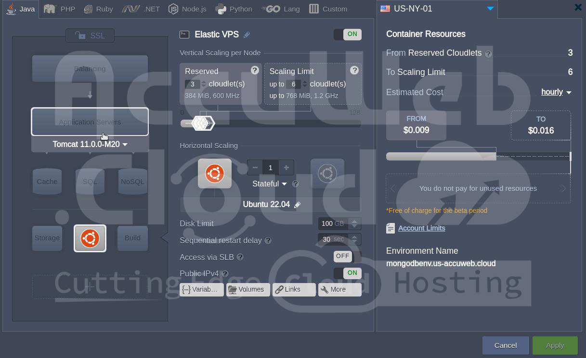
Task: Click the Apply button
Action: pyautogui.click(x=555, y=346)
